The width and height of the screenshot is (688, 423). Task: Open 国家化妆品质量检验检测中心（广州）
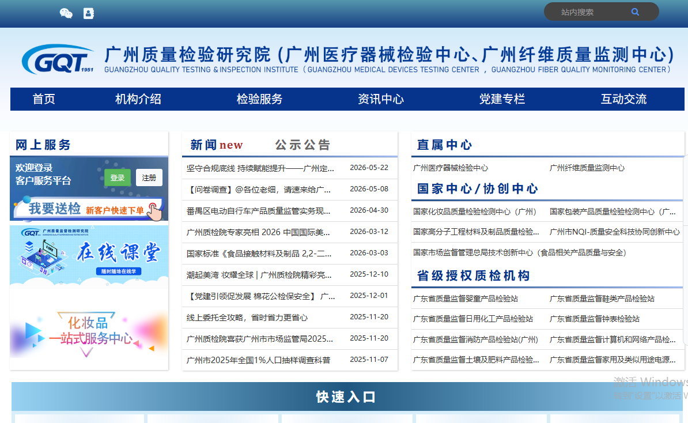pos(475,211)
